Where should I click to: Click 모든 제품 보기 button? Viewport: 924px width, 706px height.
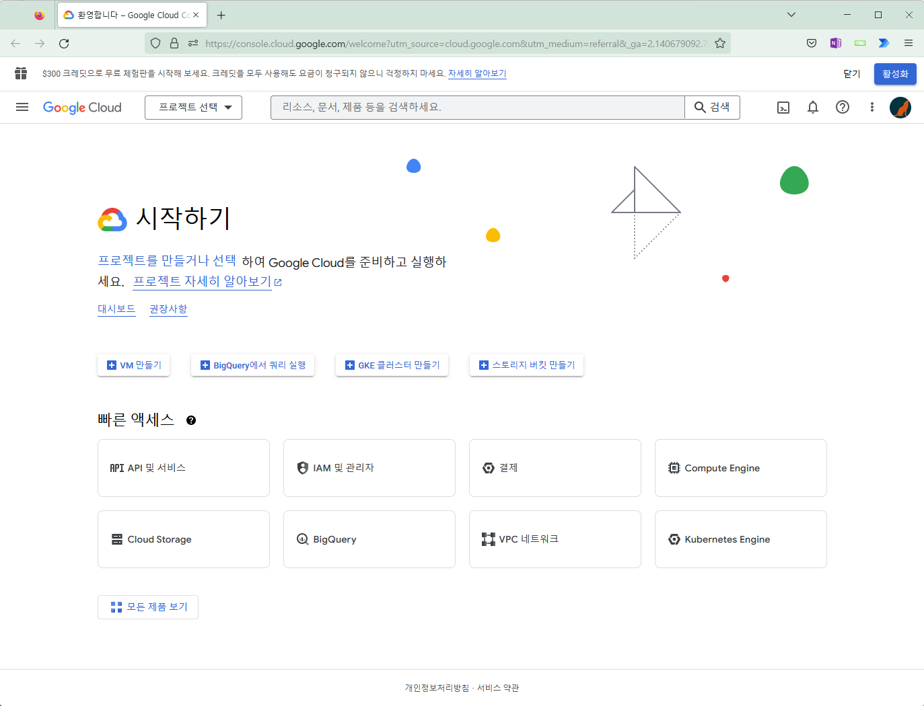pyautogui.click(x=148, y=607)
